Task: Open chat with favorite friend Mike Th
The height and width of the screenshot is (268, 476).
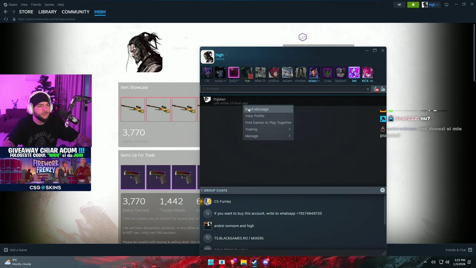Action: pos(260,74)
